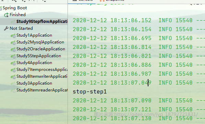This screenshot has height=124, width=205.
Task: Select Study4Application in the tree
Action: coord(34,63)
